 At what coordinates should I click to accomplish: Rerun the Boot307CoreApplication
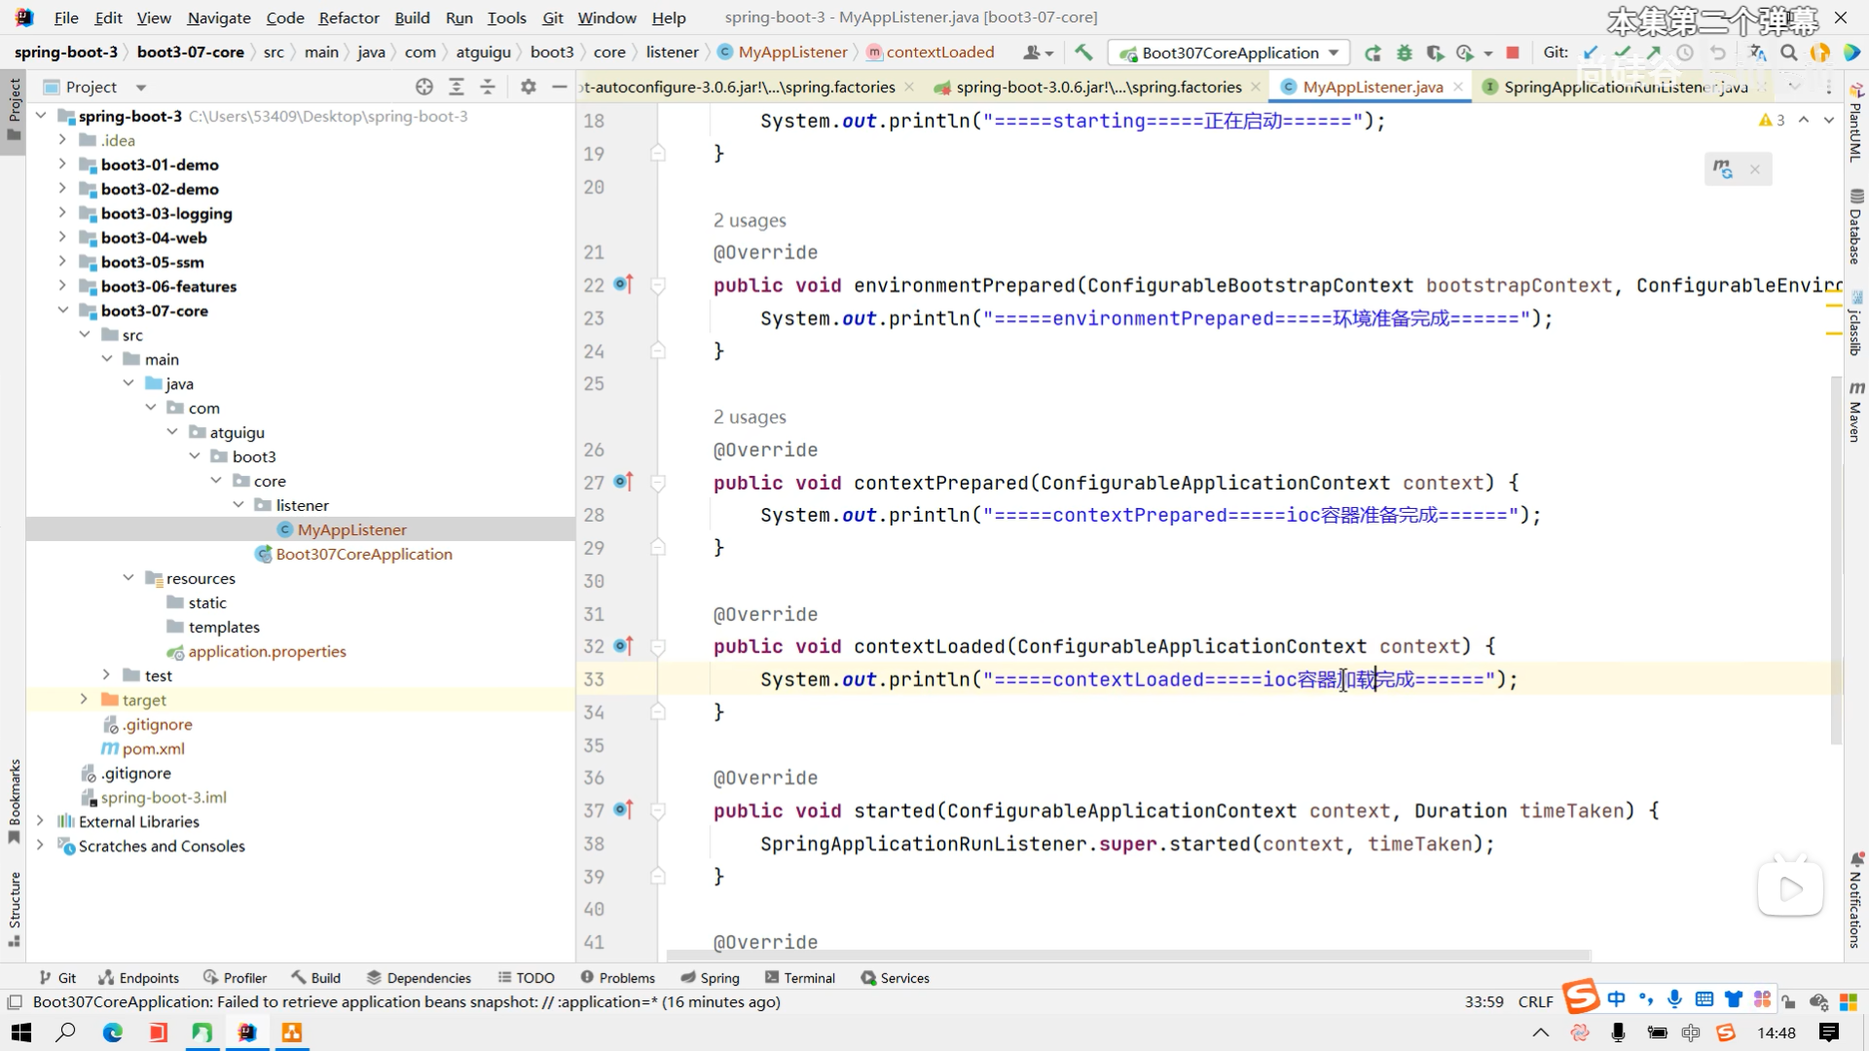[1373, 53]
